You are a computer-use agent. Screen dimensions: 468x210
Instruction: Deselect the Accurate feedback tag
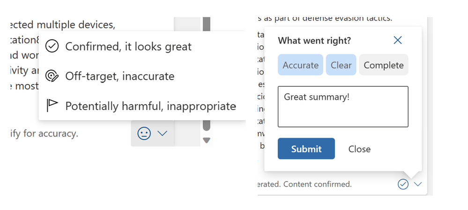[x=300, y=65]
